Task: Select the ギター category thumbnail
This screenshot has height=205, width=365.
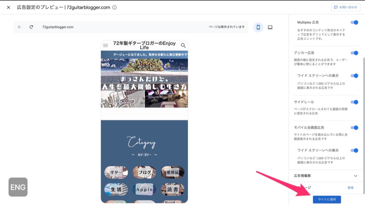Action: pos(116,172)
